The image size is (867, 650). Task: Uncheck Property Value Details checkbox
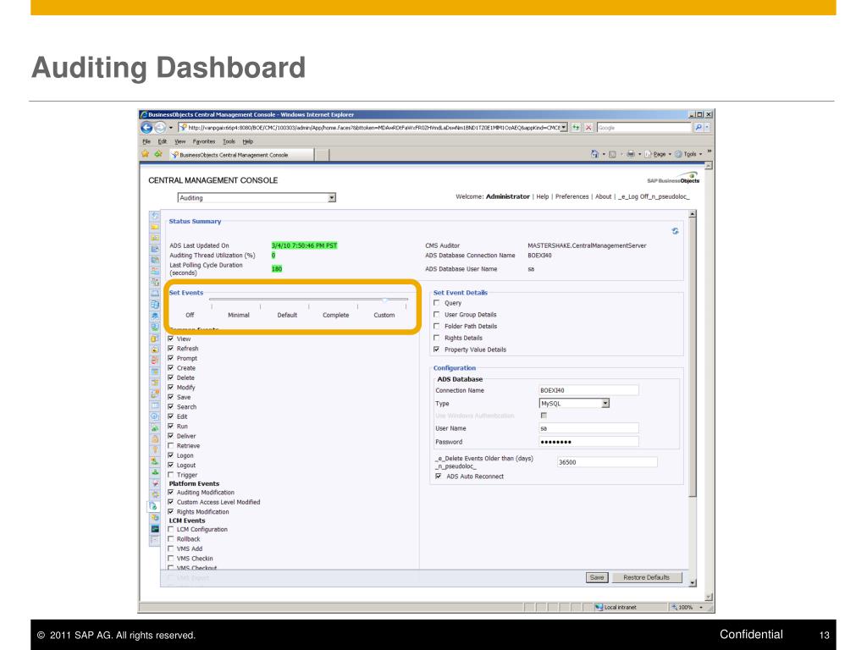coord(437,350)
